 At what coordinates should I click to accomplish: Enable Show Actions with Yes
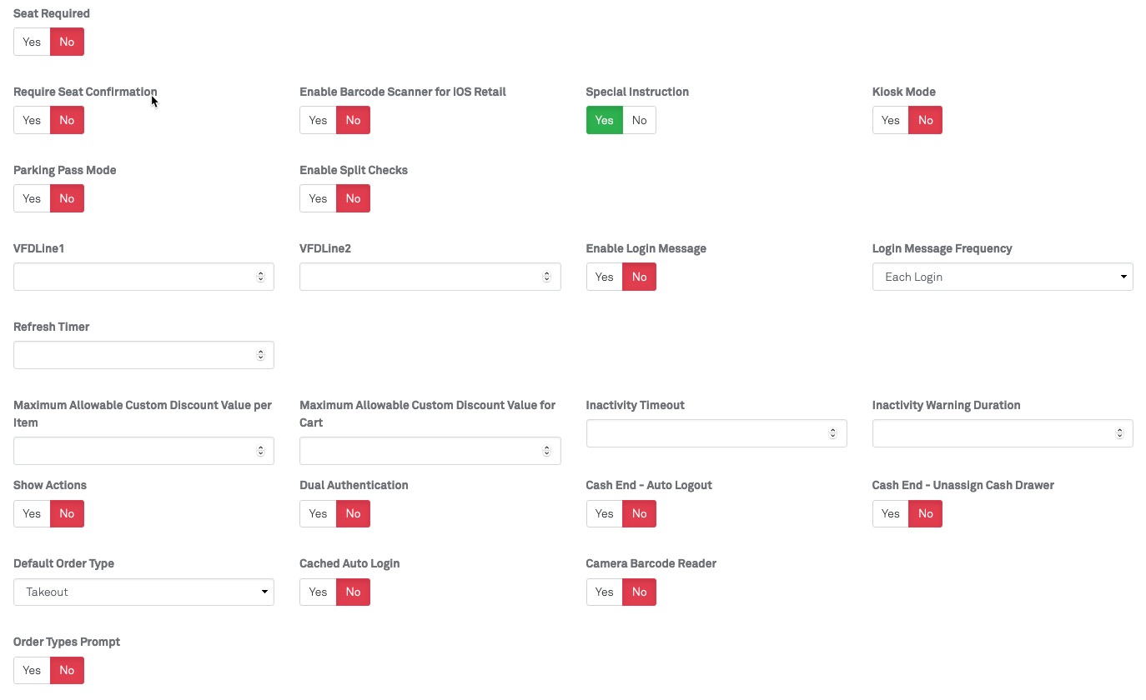(32, 513)
